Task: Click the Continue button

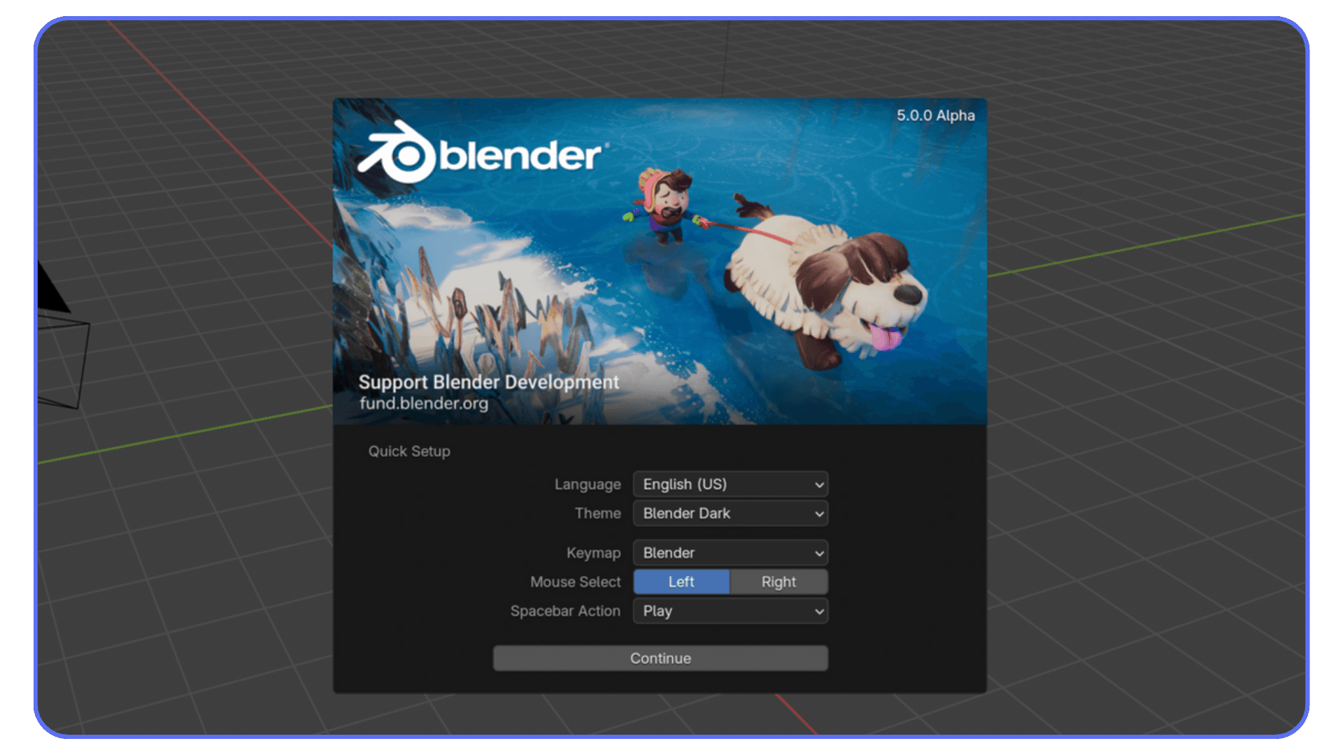Action: click(x=660, y=658)
